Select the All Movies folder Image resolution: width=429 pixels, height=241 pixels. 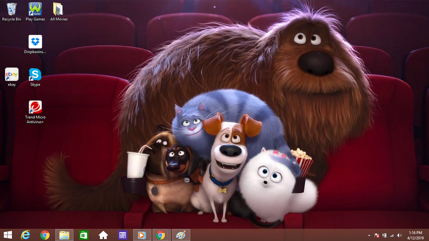coord(59,12)
